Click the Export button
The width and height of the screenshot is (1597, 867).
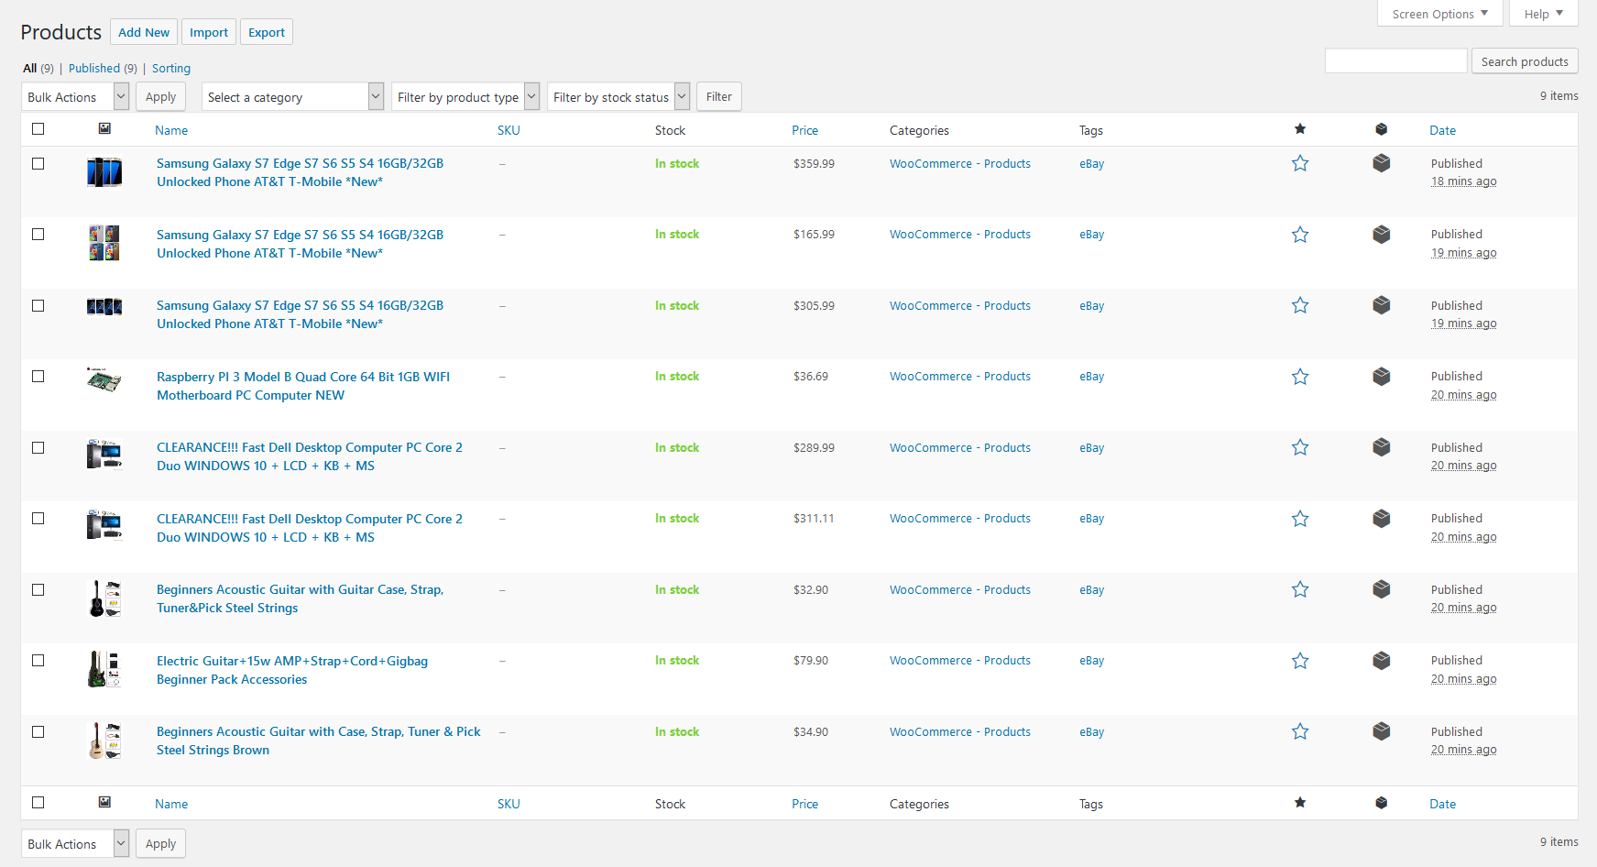pyautogui.click(x=267, y=32)
